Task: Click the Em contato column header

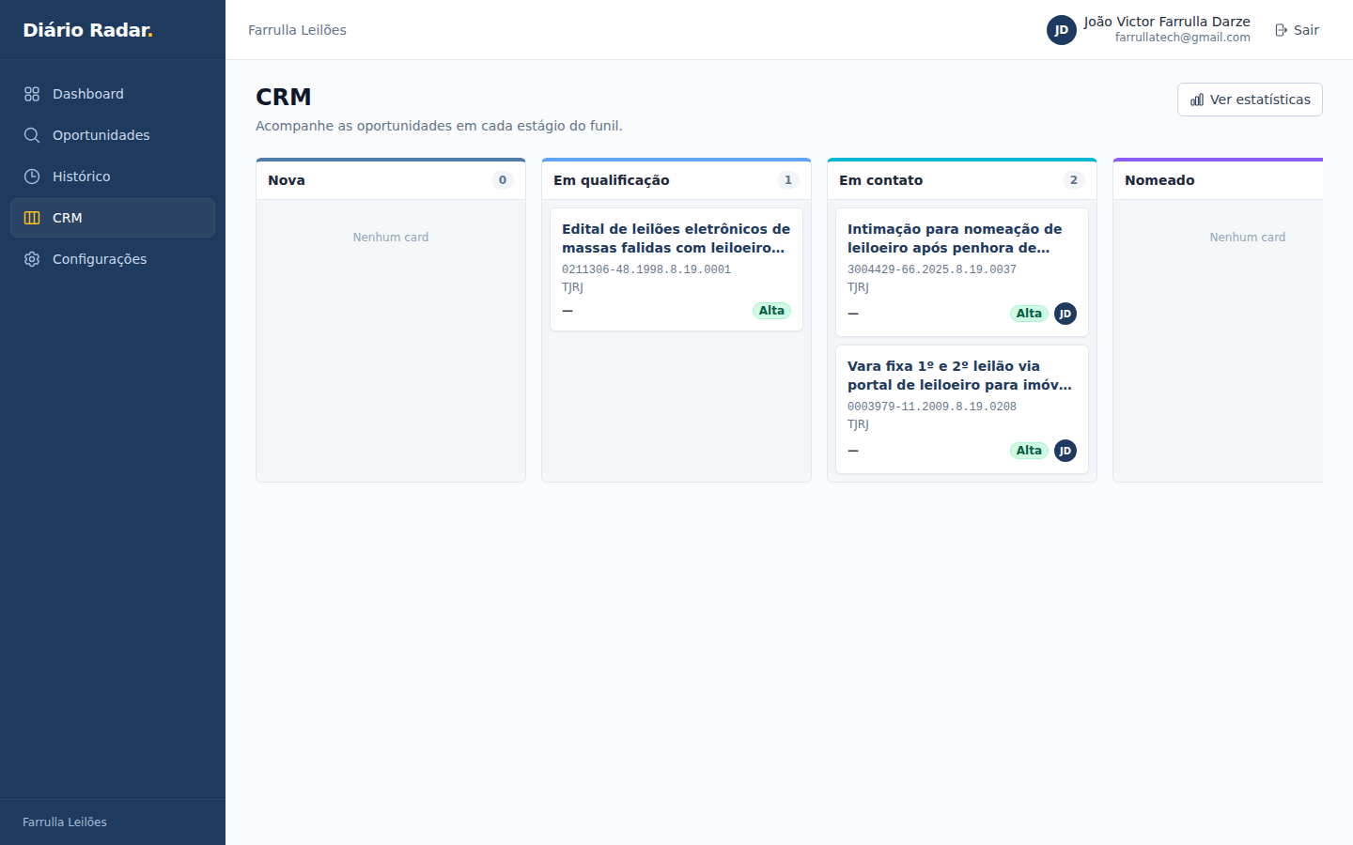Action: click(x=962, y=180)
